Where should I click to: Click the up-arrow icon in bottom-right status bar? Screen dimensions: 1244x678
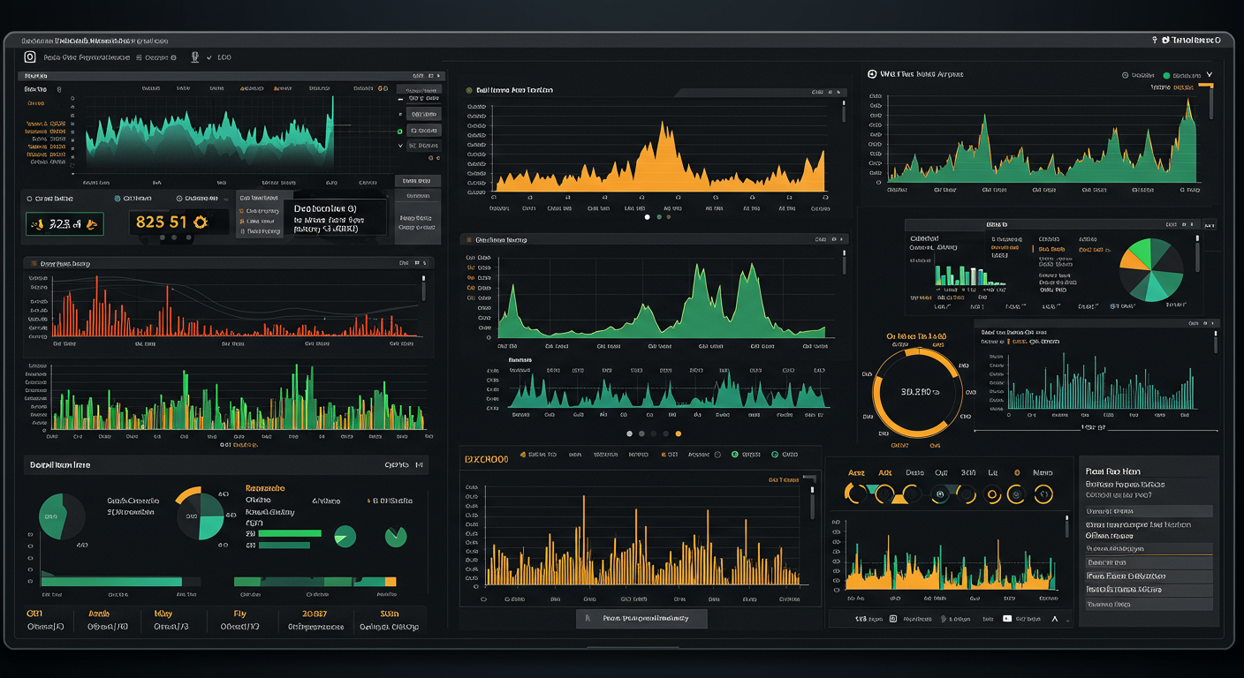[1054, 619]
